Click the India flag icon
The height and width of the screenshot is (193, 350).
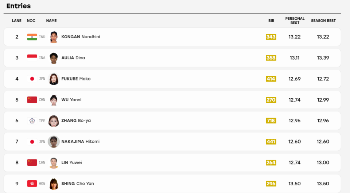click(32, 37)
